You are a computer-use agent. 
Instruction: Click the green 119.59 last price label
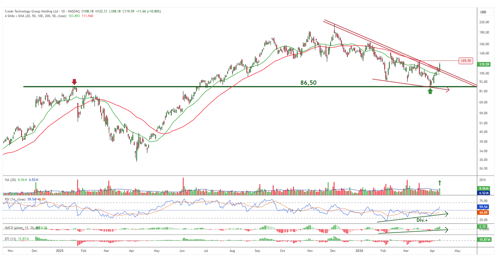(x=484, y=65)
